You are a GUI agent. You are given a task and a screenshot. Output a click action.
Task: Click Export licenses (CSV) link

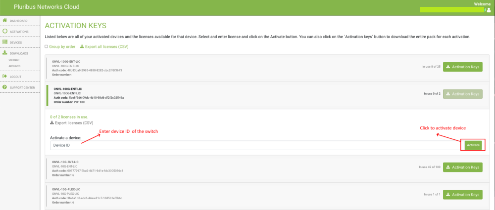pos(74,123)
